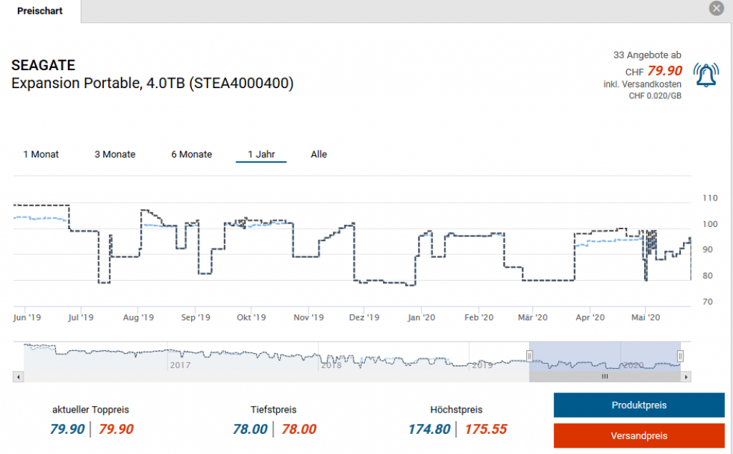This screenshot has height=454, width=733.
Task: Toggle the Versandpreis series button
Action: click(x=639, y=435)
